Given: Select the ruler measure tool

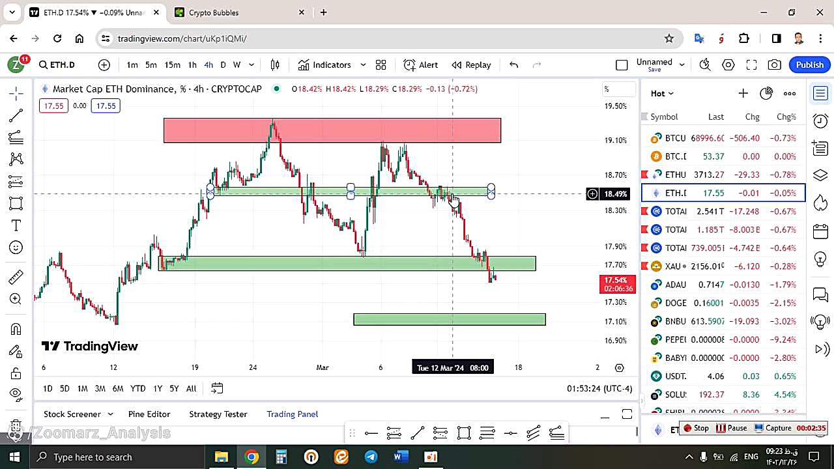Looking at the screenshot, I should click(16, 277).
